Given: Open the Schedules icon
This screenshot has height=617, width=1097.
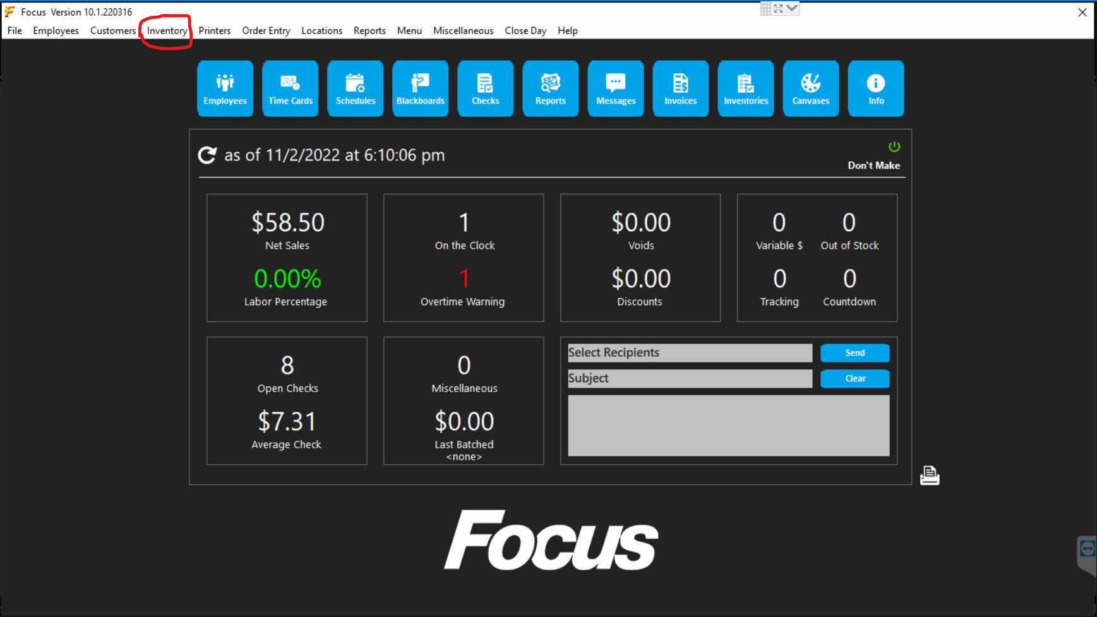Looking at the screenshot, I should click(355, 88).
